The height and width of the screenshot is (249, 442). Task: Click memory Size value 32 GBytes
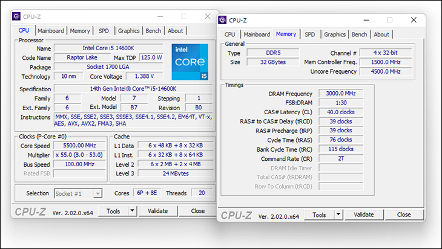(x=273, y=62)
